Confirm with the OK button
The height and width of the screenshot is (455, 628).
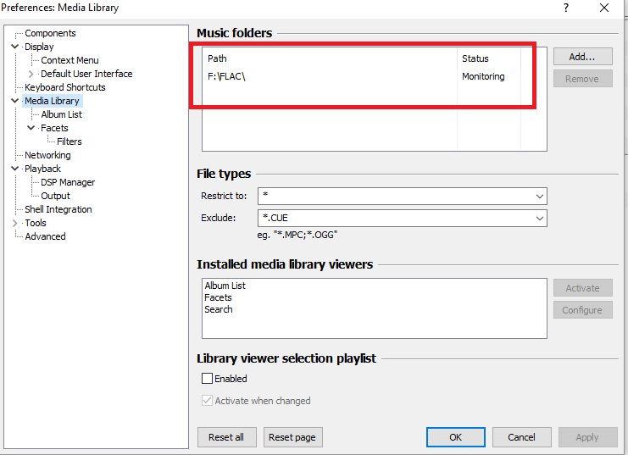click(x=455, y=437)
